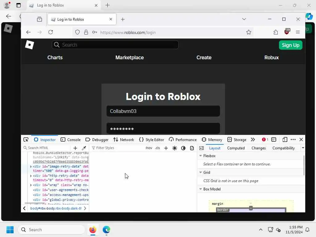Toggle the three-pane inspector sidebar icon
The height and width of the screenshot is (237, 316).
pos(201,148)
